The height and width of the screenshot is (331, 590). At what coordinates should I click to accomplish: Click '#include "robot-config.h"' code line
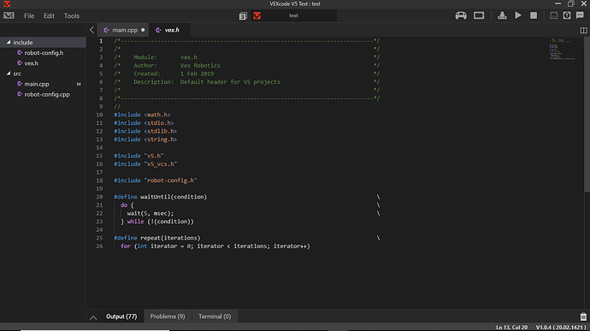click(x=156, y=180)
